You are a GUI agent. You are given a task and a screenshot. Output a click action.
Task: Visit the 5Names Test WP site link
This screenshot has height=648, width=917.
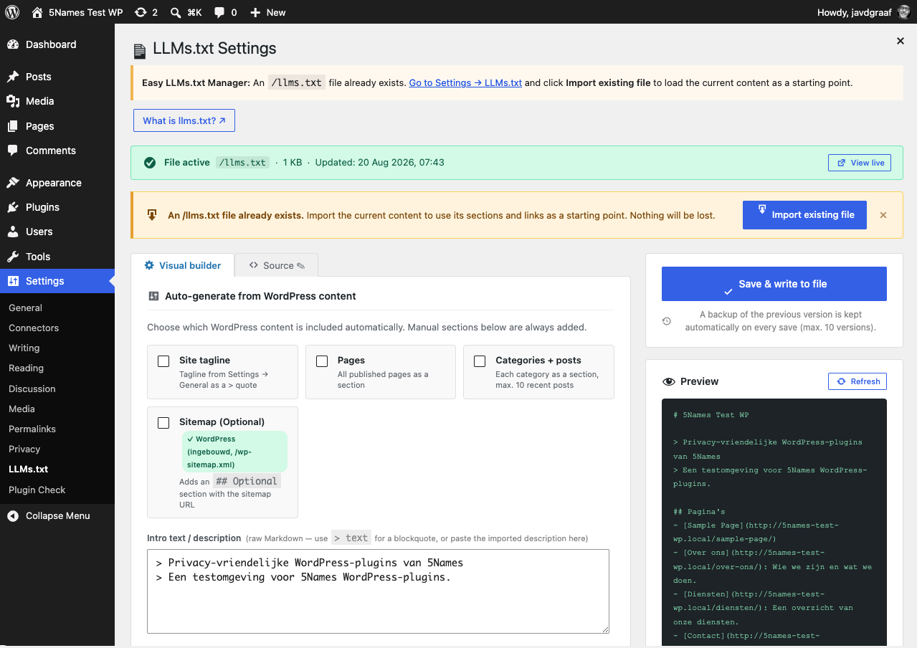click(x=77, y=12)
